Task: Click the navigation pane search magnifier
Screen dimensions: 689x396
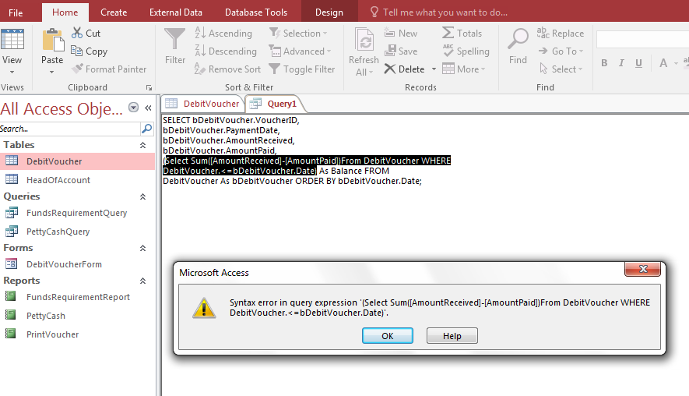Action: tap(147, 129)
